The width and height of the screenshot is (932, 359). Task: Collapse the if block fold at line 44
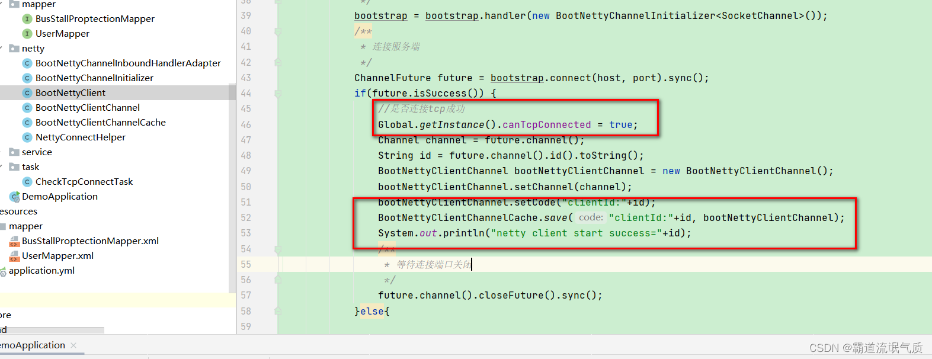pos(277,94)
